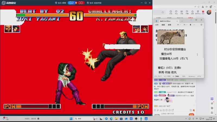
Task: Toggle bold formatting in Notepad
Action: pos(190,25)
